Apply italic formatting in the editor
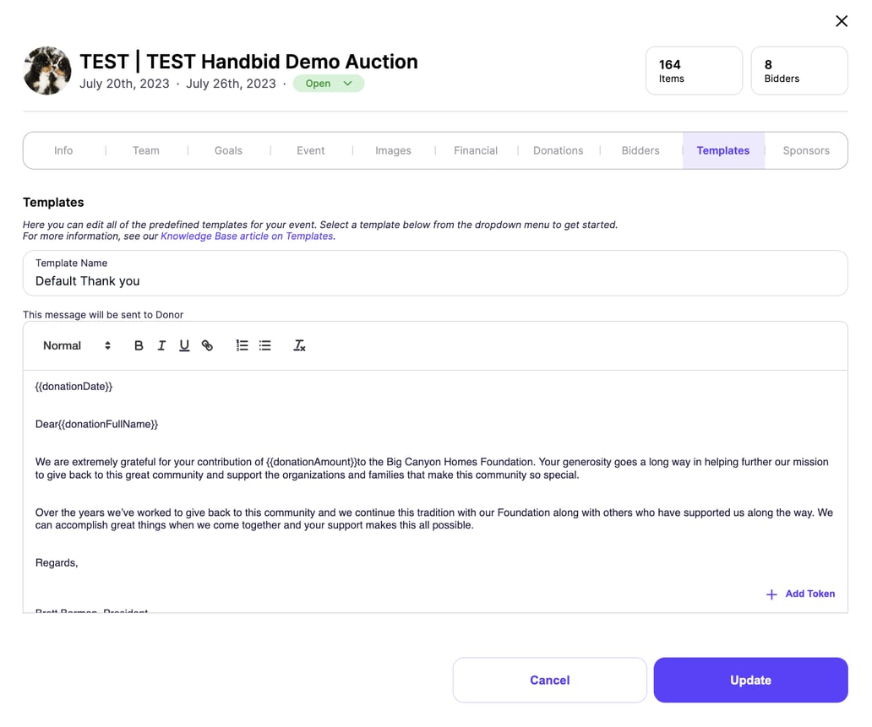The image size is (872, 727). [x=161, y=345]
